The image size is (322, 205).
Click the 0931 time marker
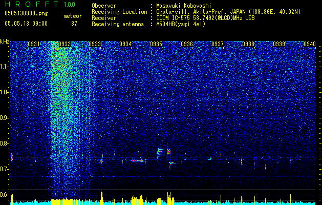pos(34,44)
